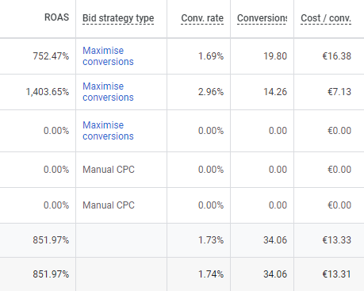Sort by Cost / conv. header
Viewport: 364px width, 291px height.
(x=326, y=18)
